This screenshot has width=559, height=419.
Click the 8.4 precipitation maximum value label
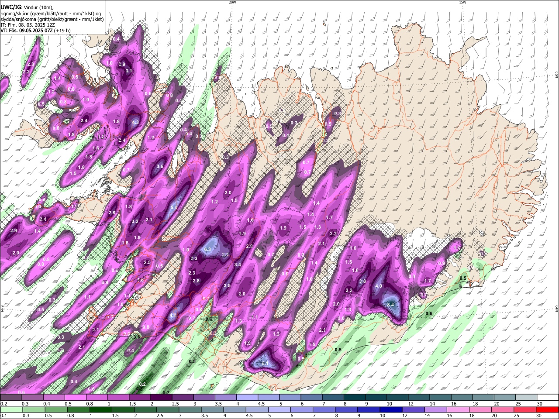coord(391,305)
